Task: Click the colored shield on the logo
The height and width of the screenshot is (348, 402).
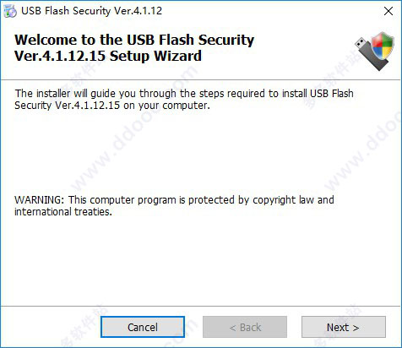Action: click(383, 46)
